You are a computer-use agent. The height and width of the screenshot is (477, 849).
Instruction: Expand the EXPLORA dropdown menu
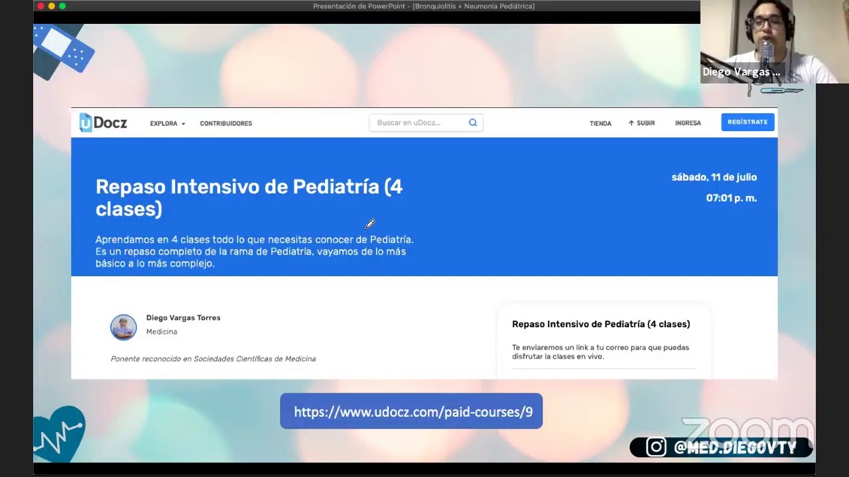167,123
